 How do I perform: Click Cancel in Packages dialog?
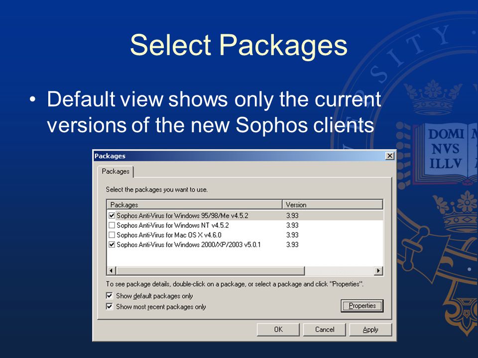point(324,330)
